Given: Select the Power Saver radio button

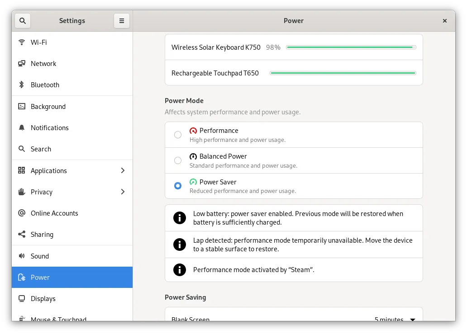Looking at the screenshot, I should click(178, 186).
